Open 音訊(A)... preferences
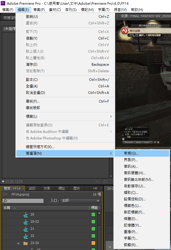 point(142,166)
